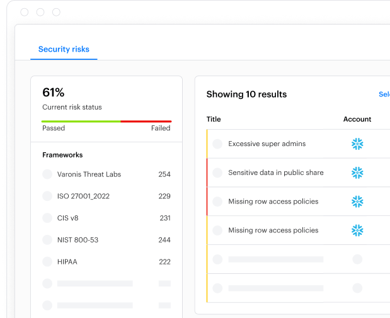
Task: Check the Excessive super admins row circle
Action: click(217, 144)
